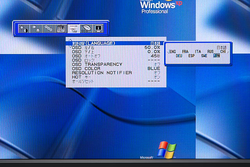Pick DEU language option
250x167 pixels.
pos(179,56)
